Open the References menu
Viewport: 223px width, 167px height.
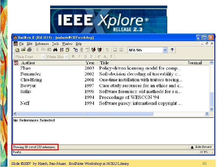(x=42, y=44)
